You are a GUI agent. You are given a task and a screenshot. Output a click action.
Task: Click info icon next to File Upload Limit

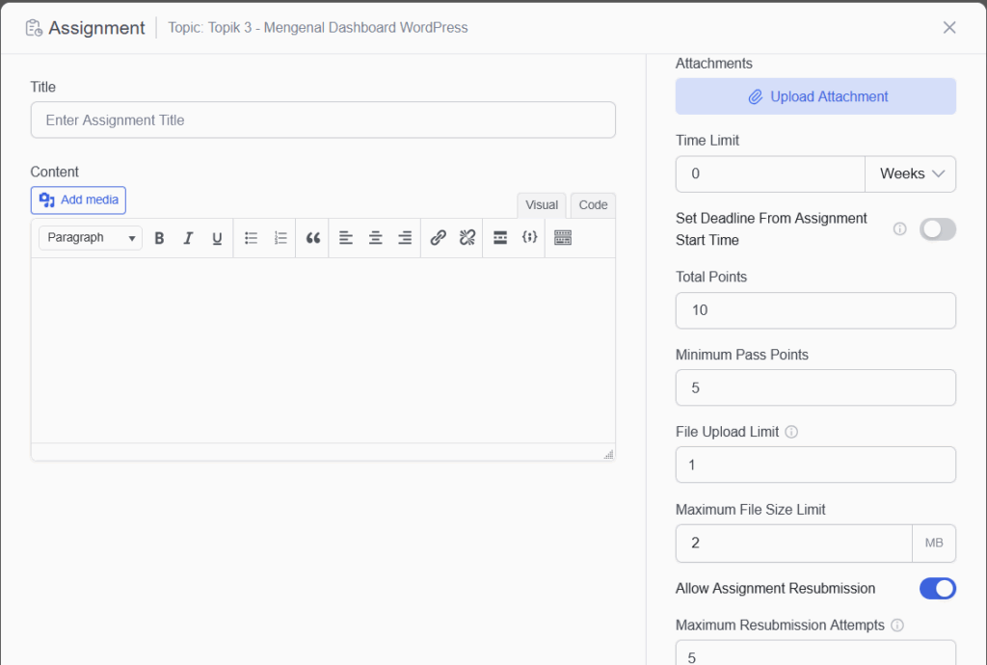pos(792,432)
